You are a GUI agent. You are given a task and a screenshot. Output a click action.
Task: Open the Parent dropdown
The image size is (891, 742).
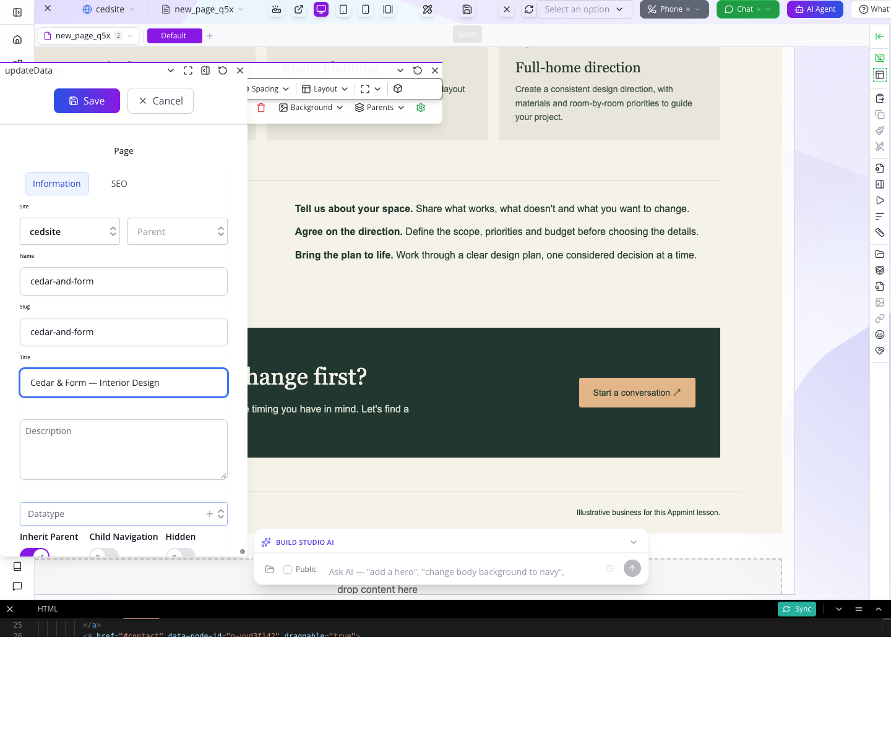click(x=178, y=231)
